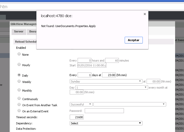
Task: Open the Sunday weekday dropdown
Action: (x=106, y=81)
